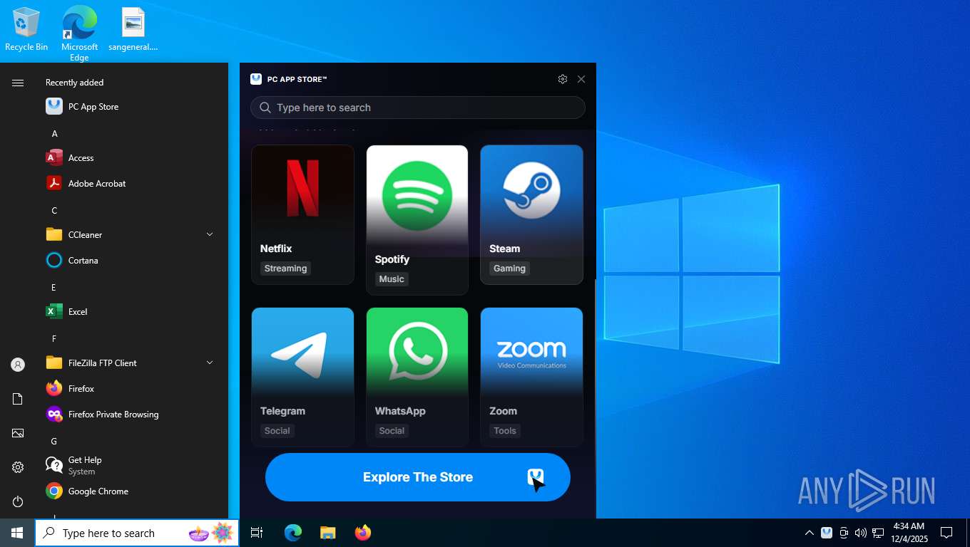Viewport: 970px width, 547px height.
Task: Open the user account icon in Start
Action: 18,365
